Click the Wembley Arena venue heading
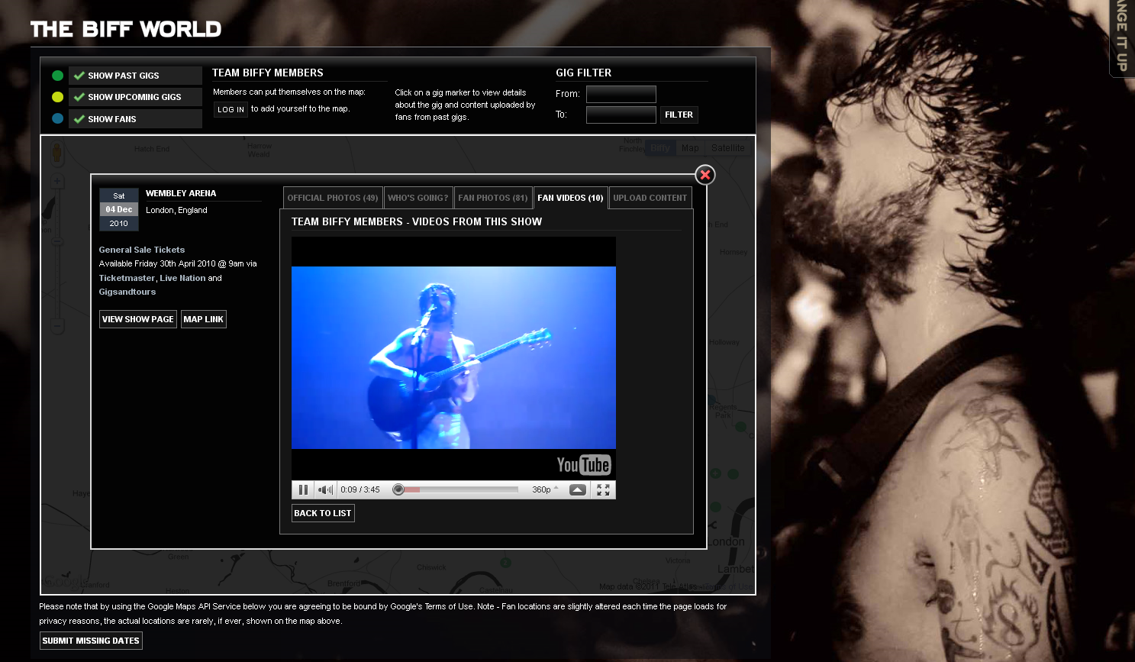Viewport: 1135px width, 662px height. pyautogui.click(x=181, y=193)
